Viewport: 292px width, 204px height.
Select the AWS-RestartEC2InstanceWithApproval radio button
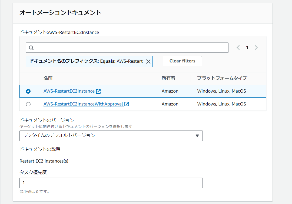pyautogui.click(x=28, y=104)
